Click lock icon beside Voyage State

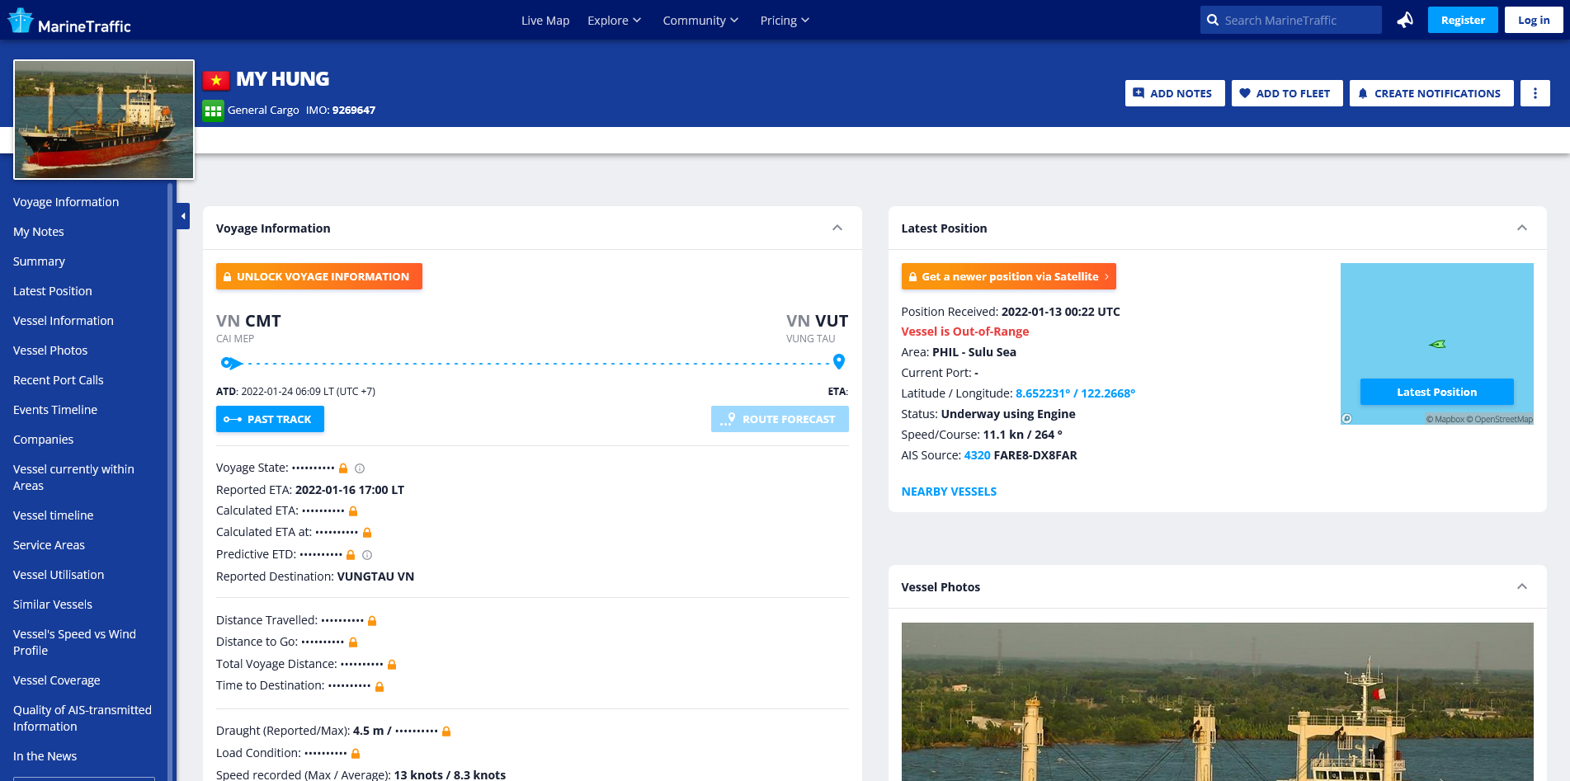click(x=343, y=468)
